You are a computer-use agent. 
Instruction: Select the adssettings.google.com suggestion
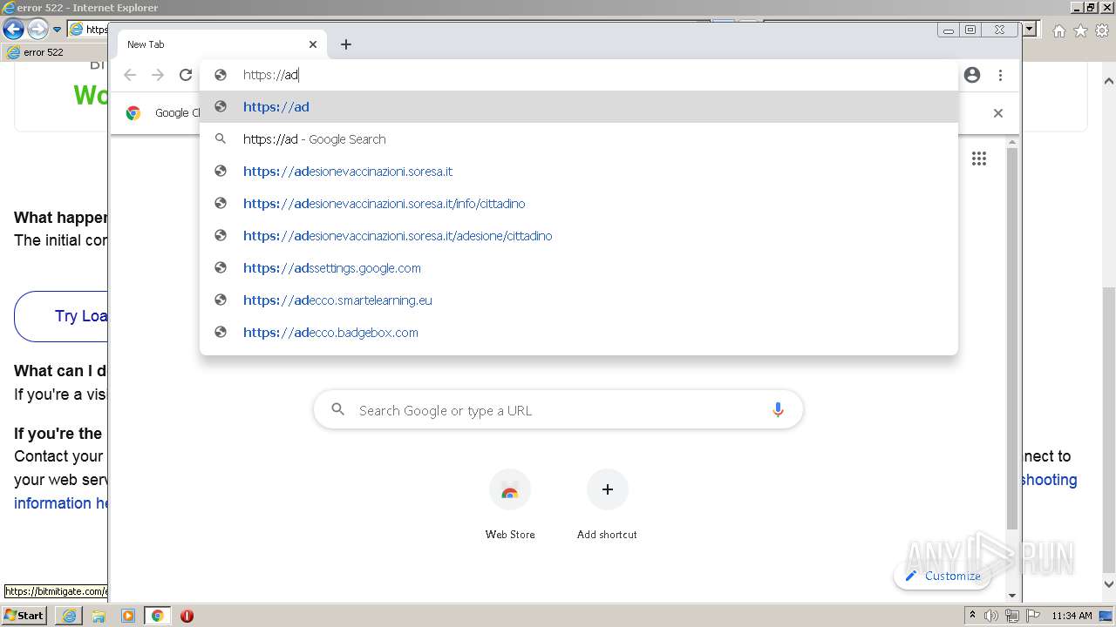[x=579, y=268]
